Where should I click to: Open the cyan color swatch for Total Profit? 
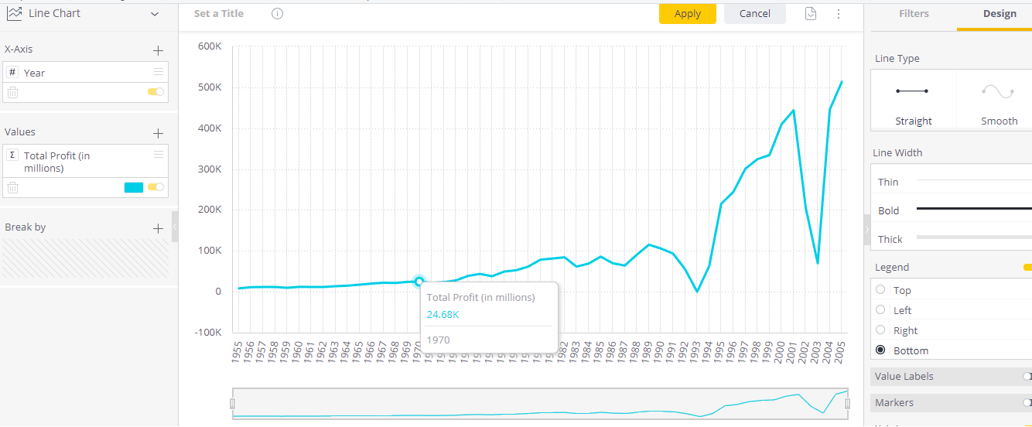(x=134, y=187)
